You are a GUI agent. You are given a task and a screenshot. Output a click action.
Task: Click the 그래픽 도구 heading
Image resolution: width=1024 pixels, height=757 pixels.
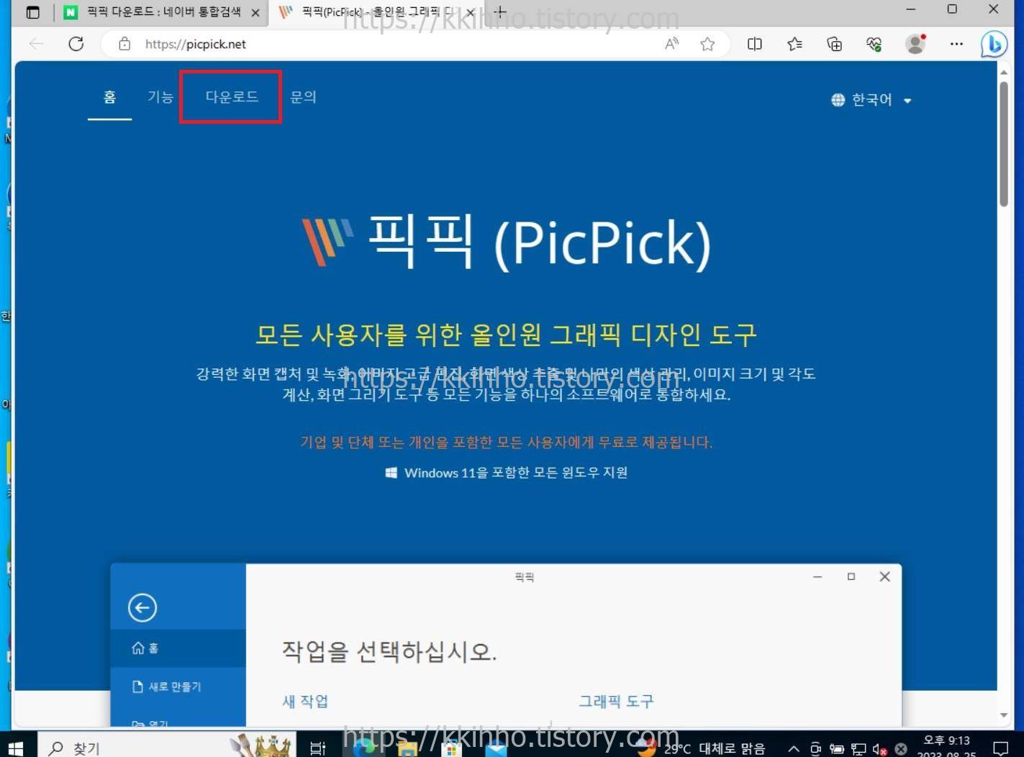point(616,701)
